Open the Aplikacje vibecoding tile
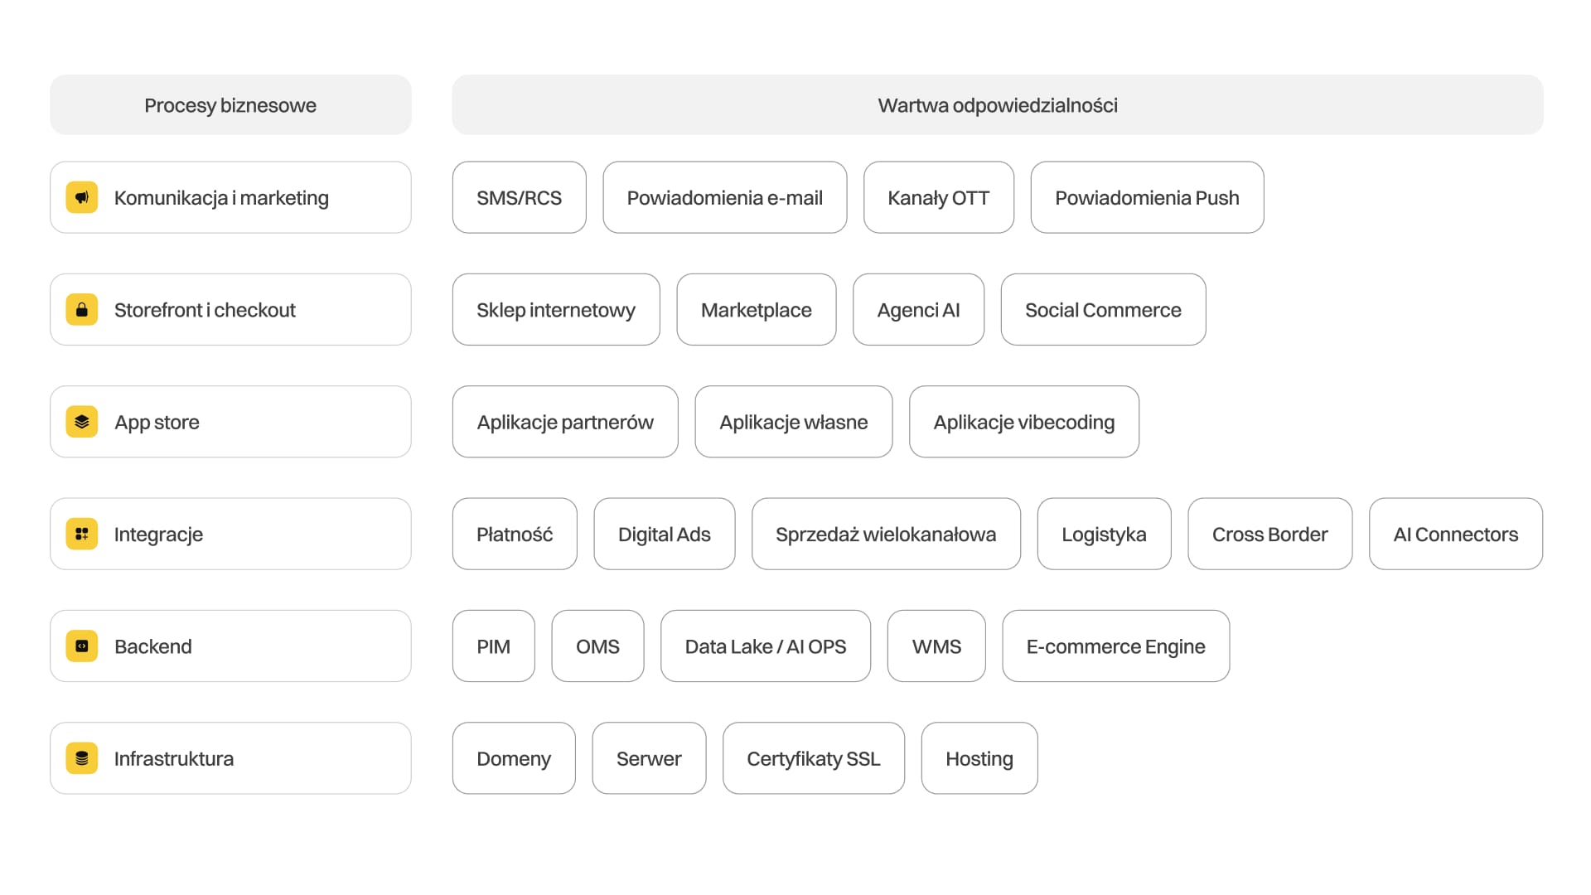Viewport: 1591px width, 895px height. tap(1024, 422)
